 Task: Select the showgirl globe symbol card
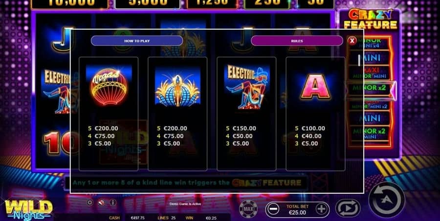point(177,114)
